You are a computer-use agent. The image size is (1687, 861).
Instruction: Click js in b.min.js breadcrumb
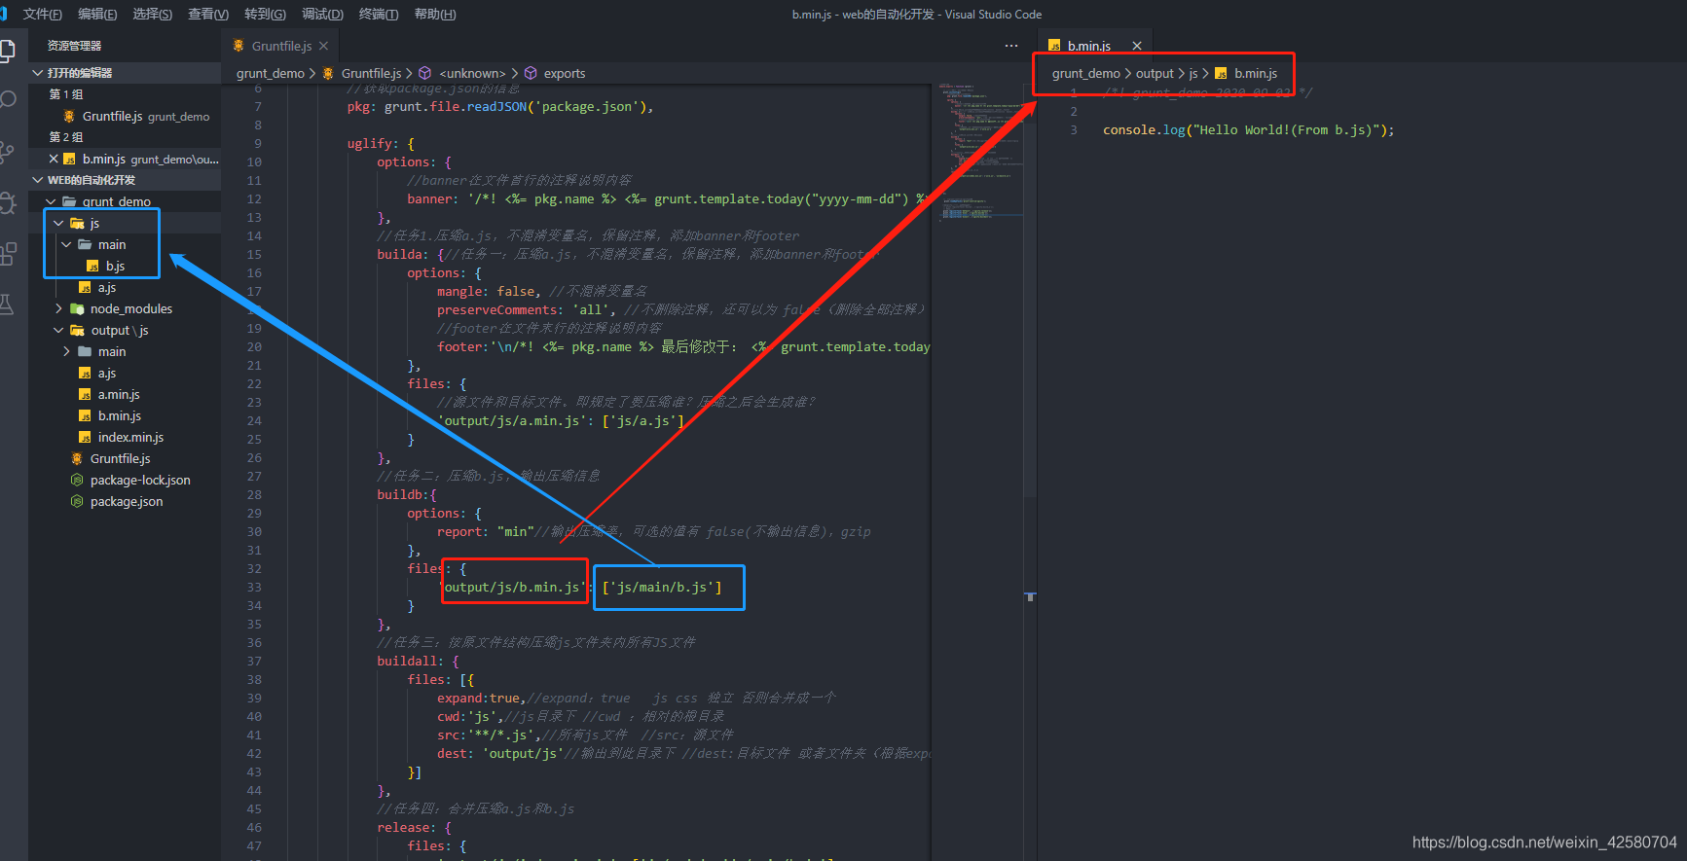pos(1193,73)
